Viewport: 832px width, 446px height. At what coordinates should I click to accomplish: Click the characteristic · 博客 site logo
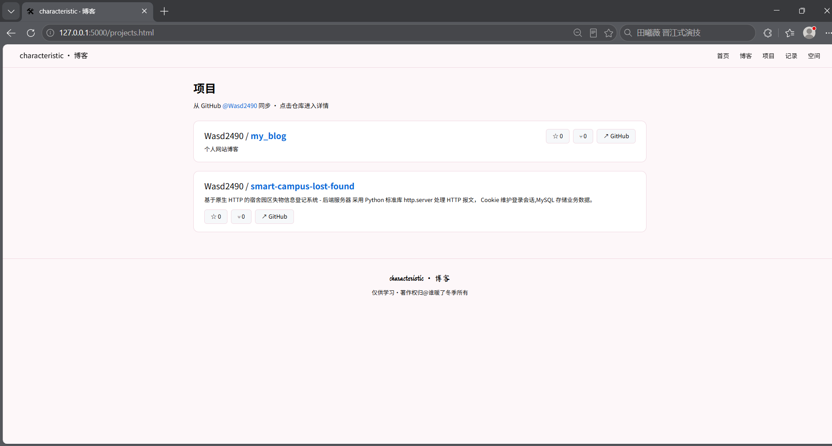(x=54, y=56)
